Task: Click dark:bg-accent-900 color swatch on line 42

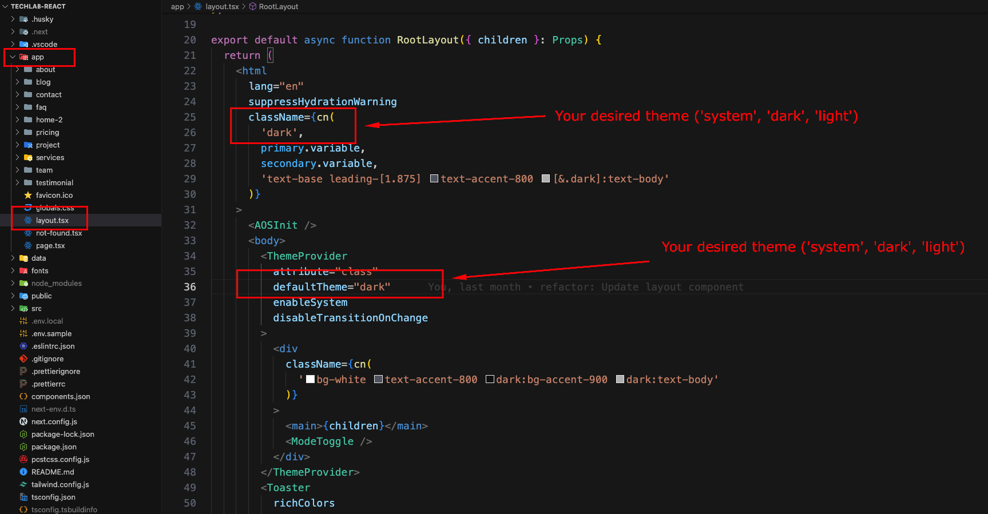Action: click(490, 379)
